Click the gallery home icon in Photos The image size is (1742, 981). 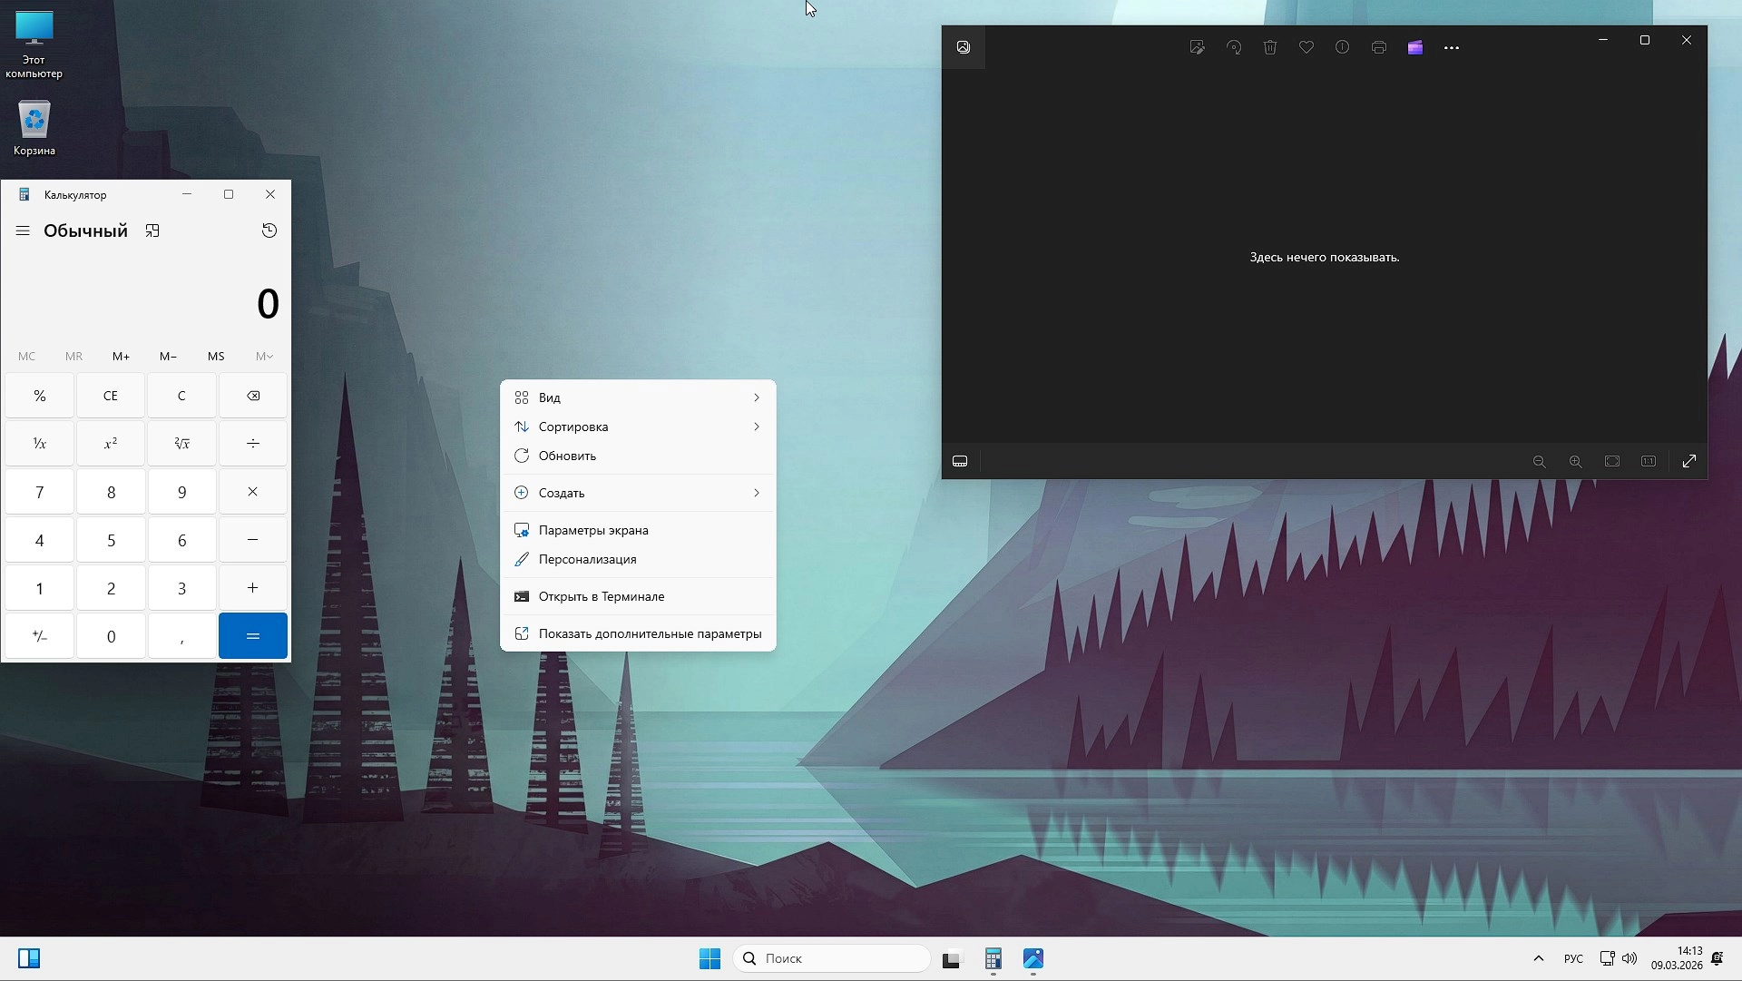pyautogui.click(x=964, y=47)
